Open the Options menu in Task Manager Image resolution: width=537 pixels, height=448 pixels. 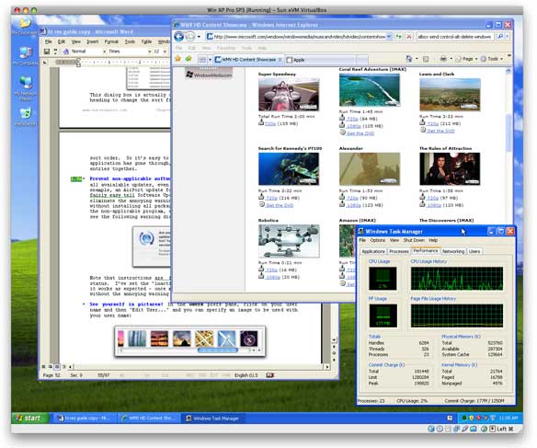377,240
